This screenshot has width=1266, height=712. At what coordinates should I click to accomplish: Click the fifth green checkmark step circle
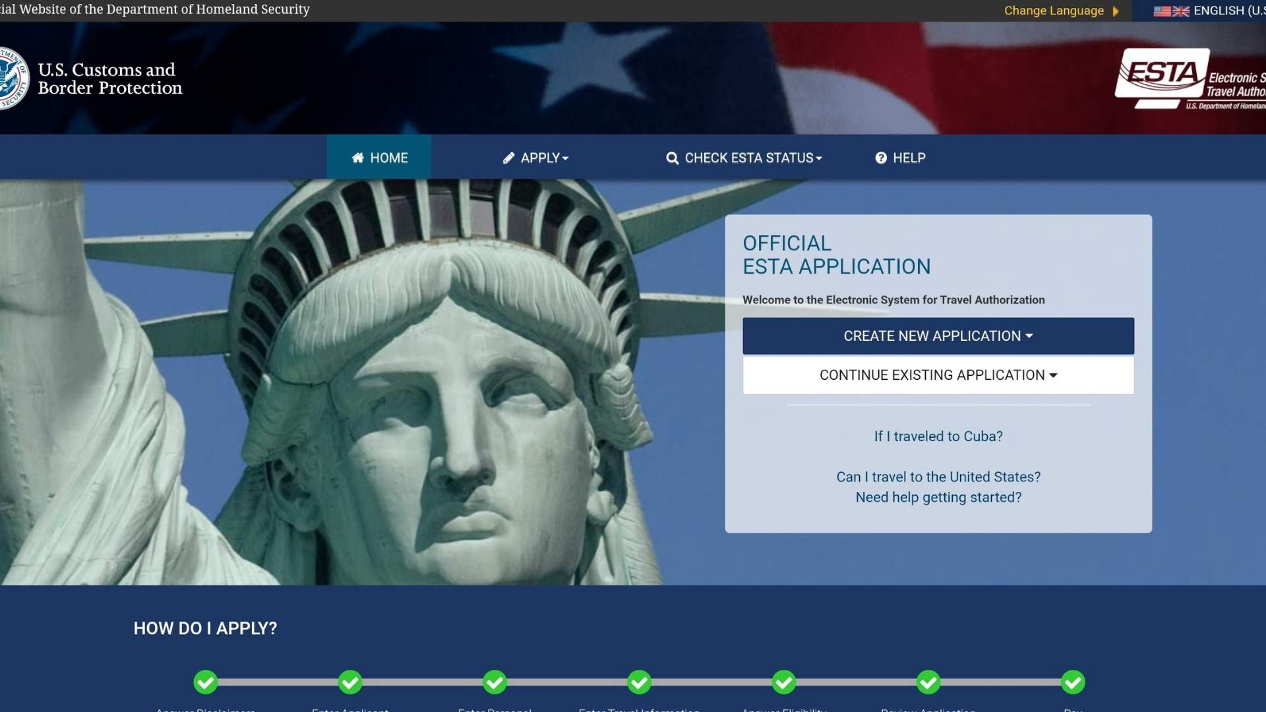click(784, 682)
